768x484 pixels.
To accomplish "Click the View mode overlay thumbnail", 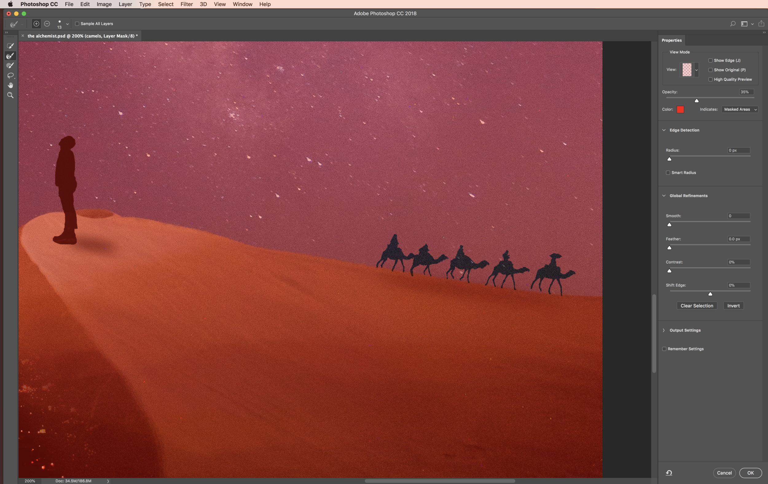I will (687, 70).
